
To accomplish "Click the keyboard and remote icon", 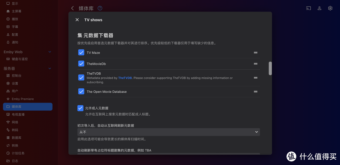I will tap(8, 59).
